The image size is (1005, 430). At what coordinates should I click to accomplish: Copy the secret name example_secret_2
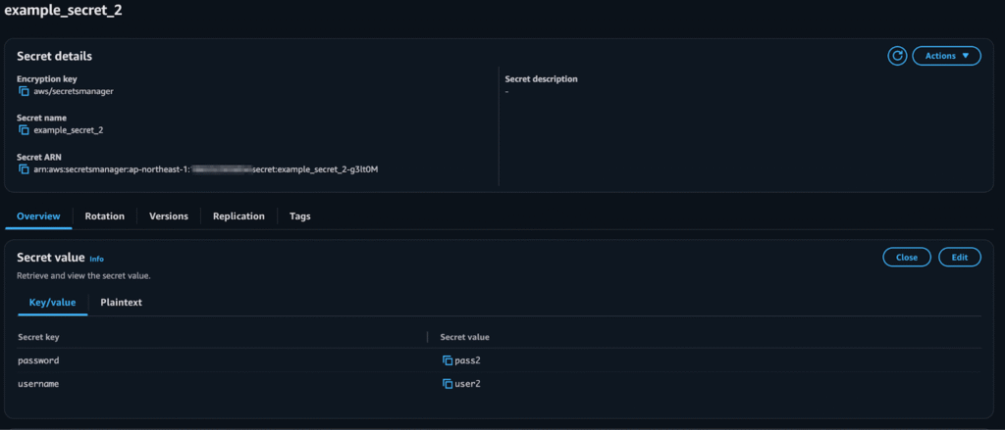[24, 130]
